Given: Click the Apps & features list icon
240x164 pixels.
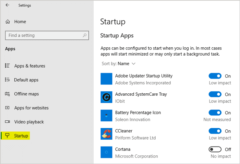Looking at the screenshot, I should (7, 66).
